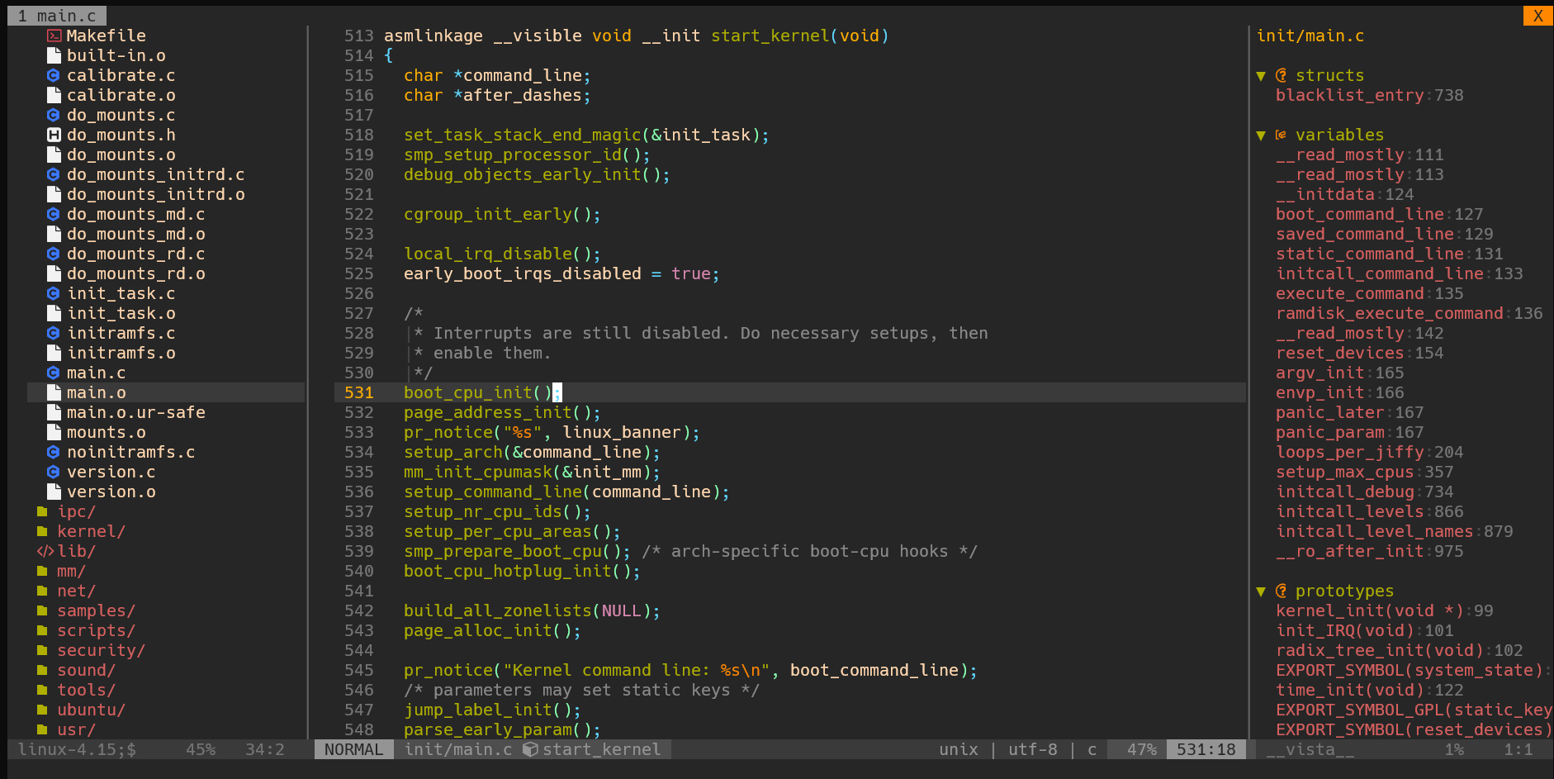Expand the tools/ directory
Viewport: 1554px width, 779px height.
pos(86,690)
